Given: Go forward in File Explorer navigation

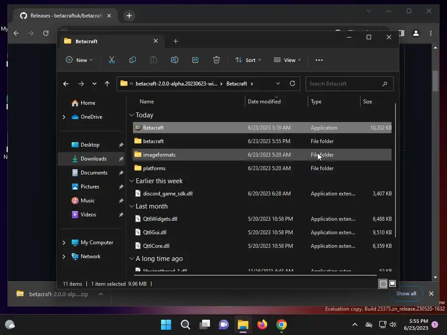Looking at the screenshot, I should pyautogui.click(x=81, y=84).
